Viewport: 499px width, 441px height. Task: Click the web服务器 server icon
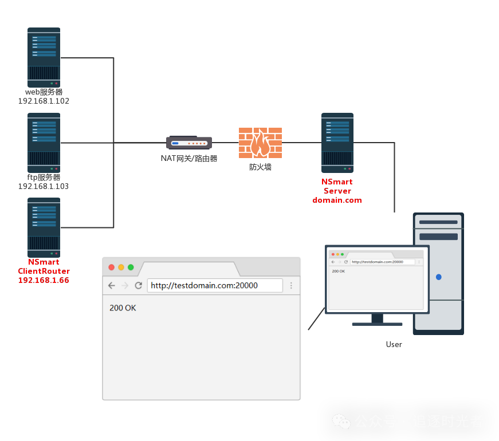pyautogui.click(x=44, y=57)
